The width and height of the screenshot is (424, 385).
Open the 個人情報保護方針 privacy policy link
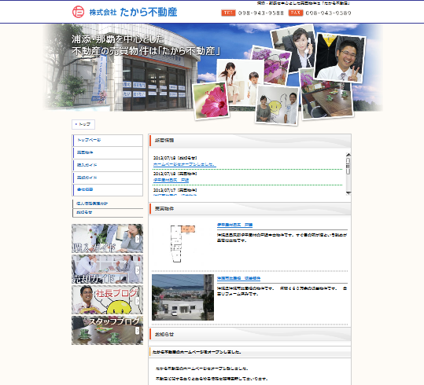coord(92,203)
